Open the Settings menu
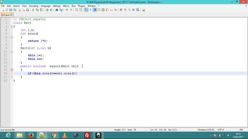This screenshot has height=139, width=248. click(57, 6)
